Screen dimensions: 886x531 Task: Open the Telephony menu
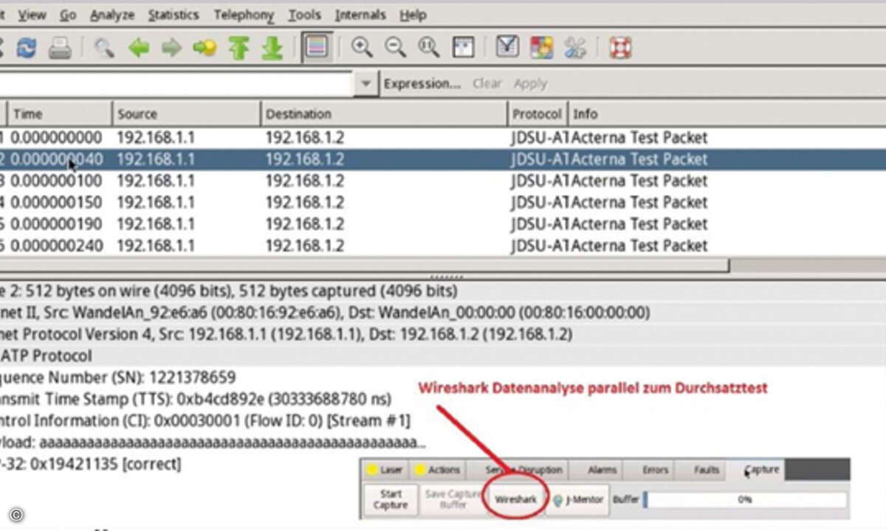point(244,15)
